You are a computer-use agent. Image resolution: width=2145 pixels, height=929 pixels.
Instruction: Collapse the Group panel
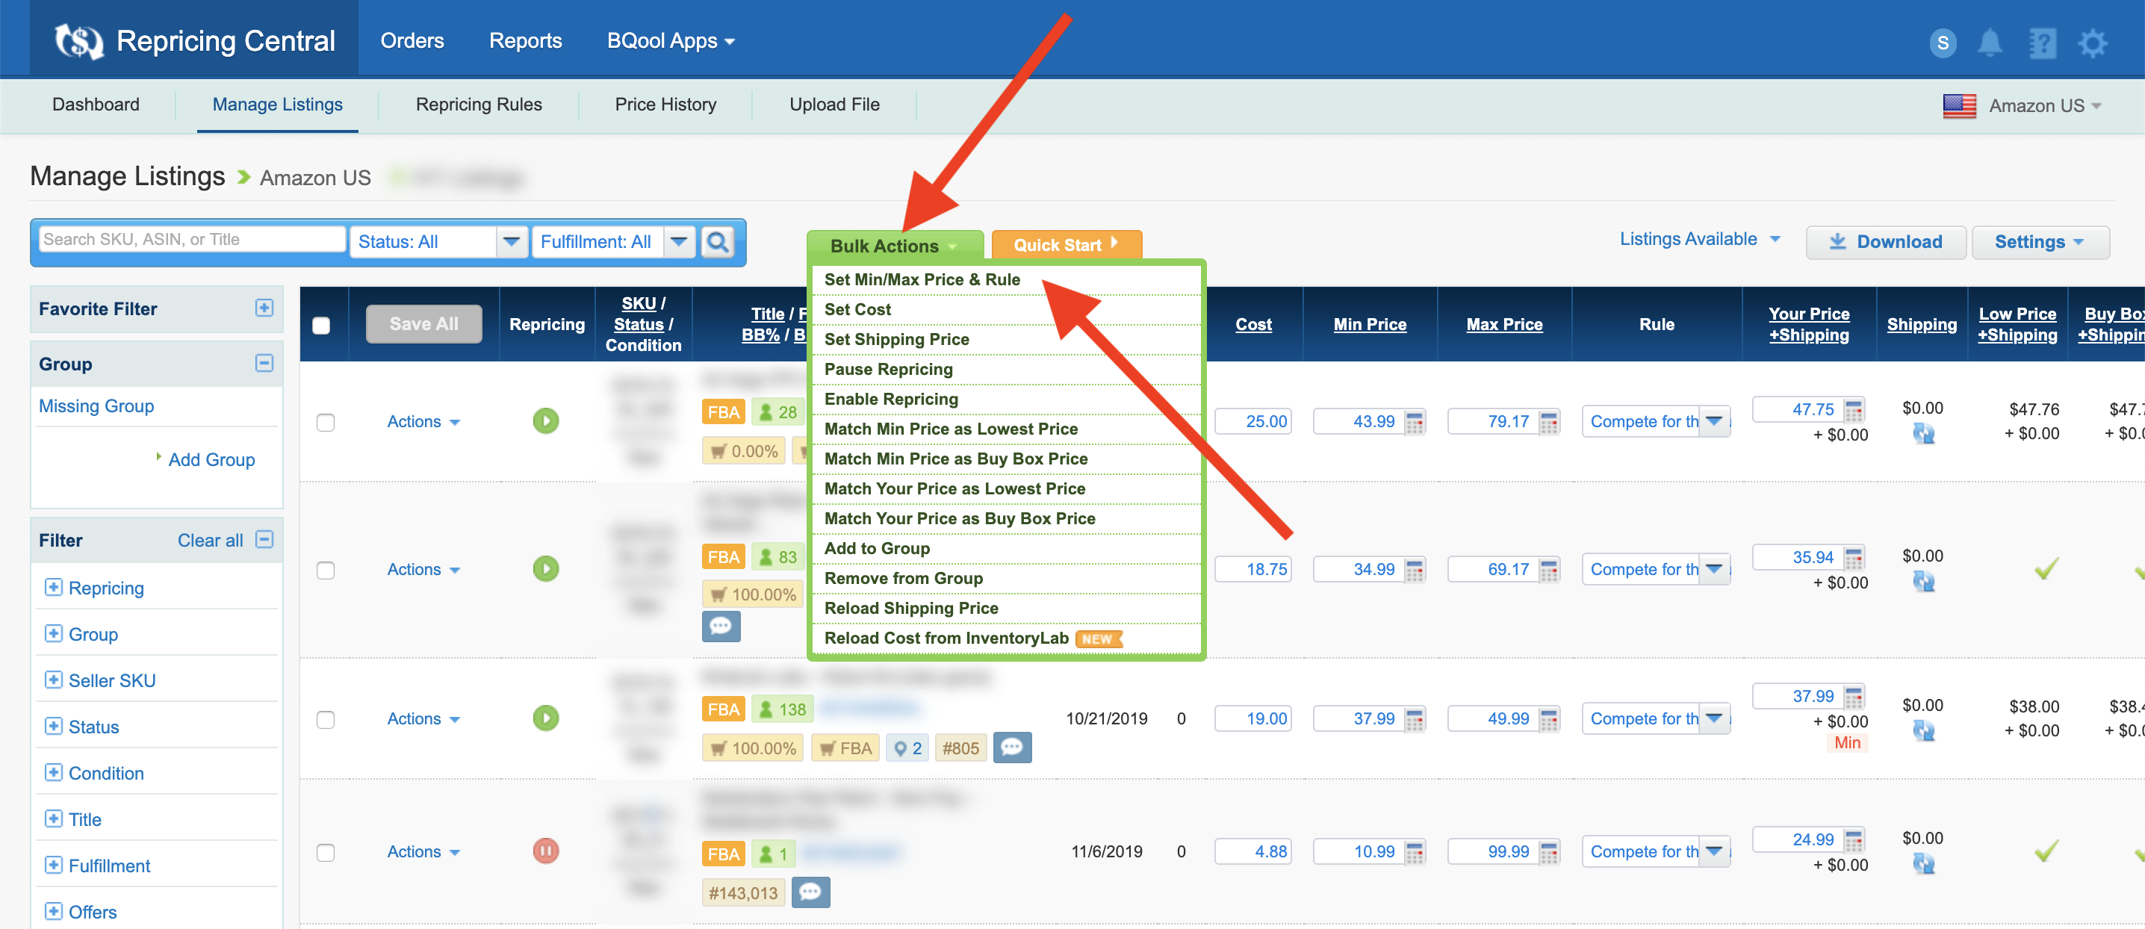(264, 363)
